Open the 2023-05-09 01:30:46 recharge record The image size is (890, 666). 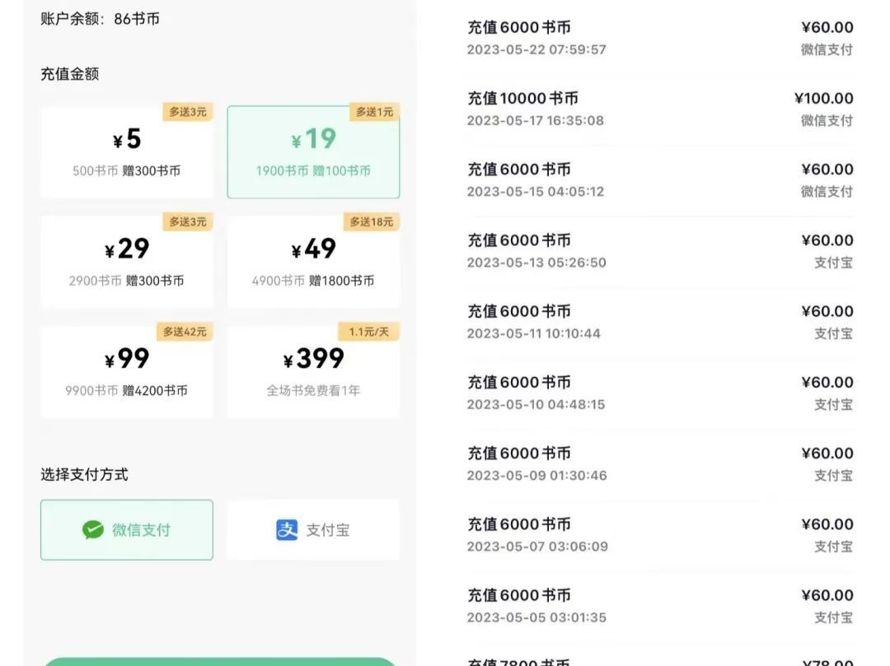coord(659,463)
